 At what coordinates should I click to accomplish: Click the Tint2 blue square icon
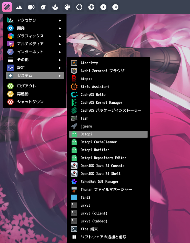74,197
